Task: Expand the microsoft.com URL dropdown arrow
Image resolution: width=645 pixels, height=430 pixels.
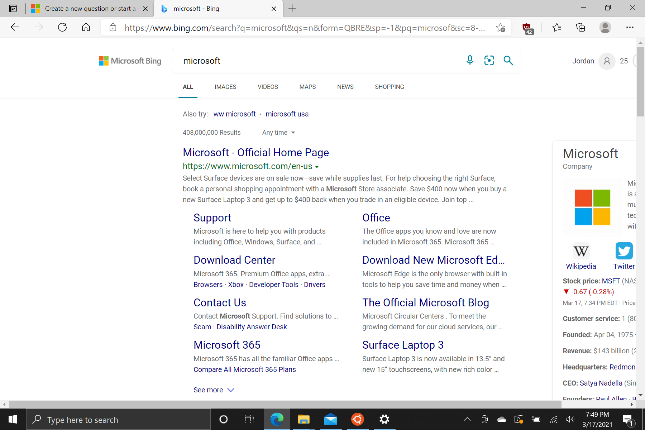Action: click(317, 167)
